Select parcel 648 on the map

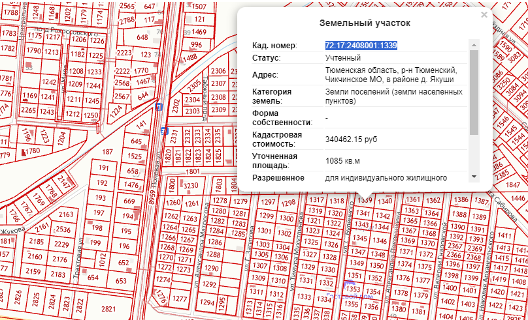click(142, 37)
